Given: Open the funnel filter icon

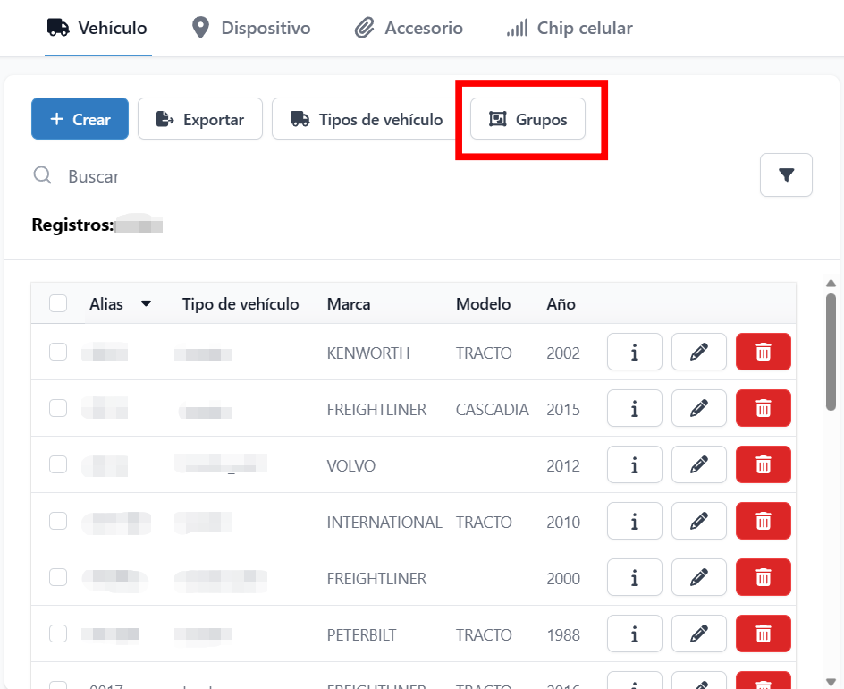Looking at the screenshot, I should click(786, 174).
